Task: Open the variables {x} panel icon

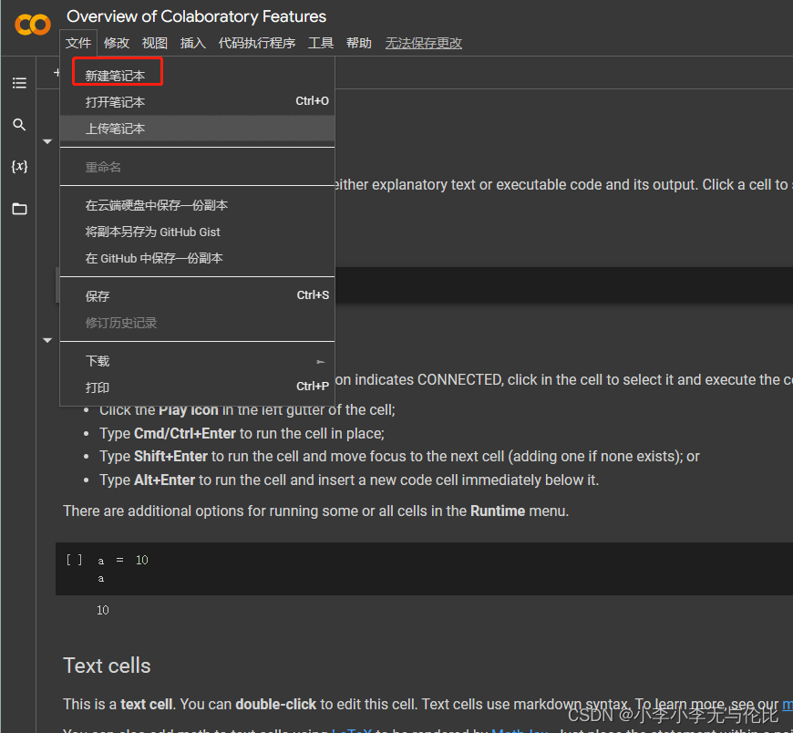Action: coord(19,167)
